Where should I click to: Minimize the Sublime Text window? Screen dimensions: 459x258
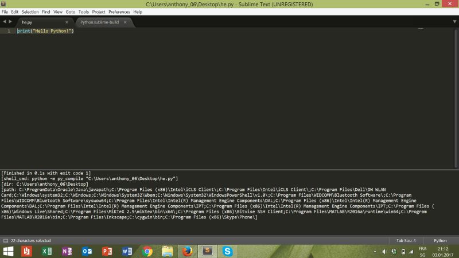point(427,4)
